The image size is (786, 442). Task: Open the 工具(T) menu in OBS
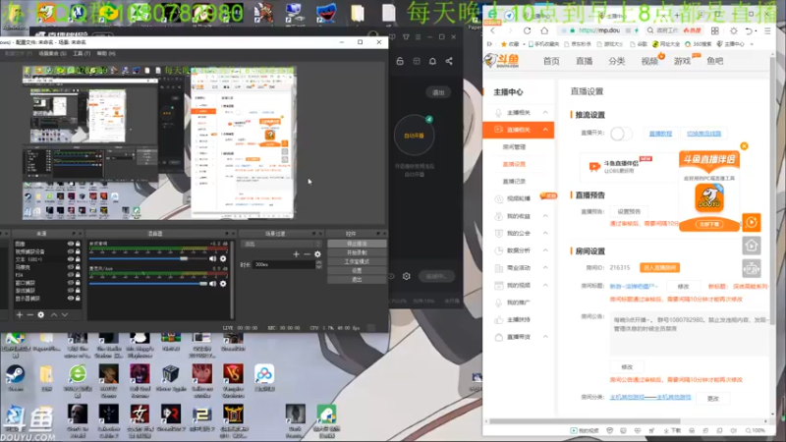pyautogui.click(x=82, y=53)
